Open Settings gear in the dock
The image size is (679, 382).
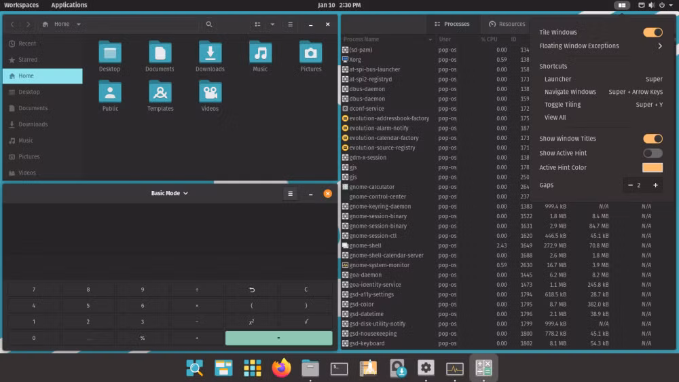(x=426, y=368)
